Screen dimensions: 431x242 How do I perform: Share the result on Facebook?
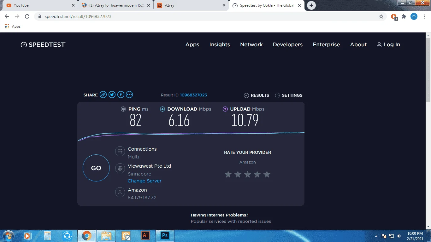121,95
